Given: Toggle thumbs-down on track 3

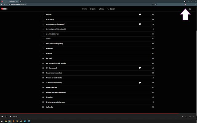Looking at the screenshot, I should pyautogui.click(x=140, y=24).
